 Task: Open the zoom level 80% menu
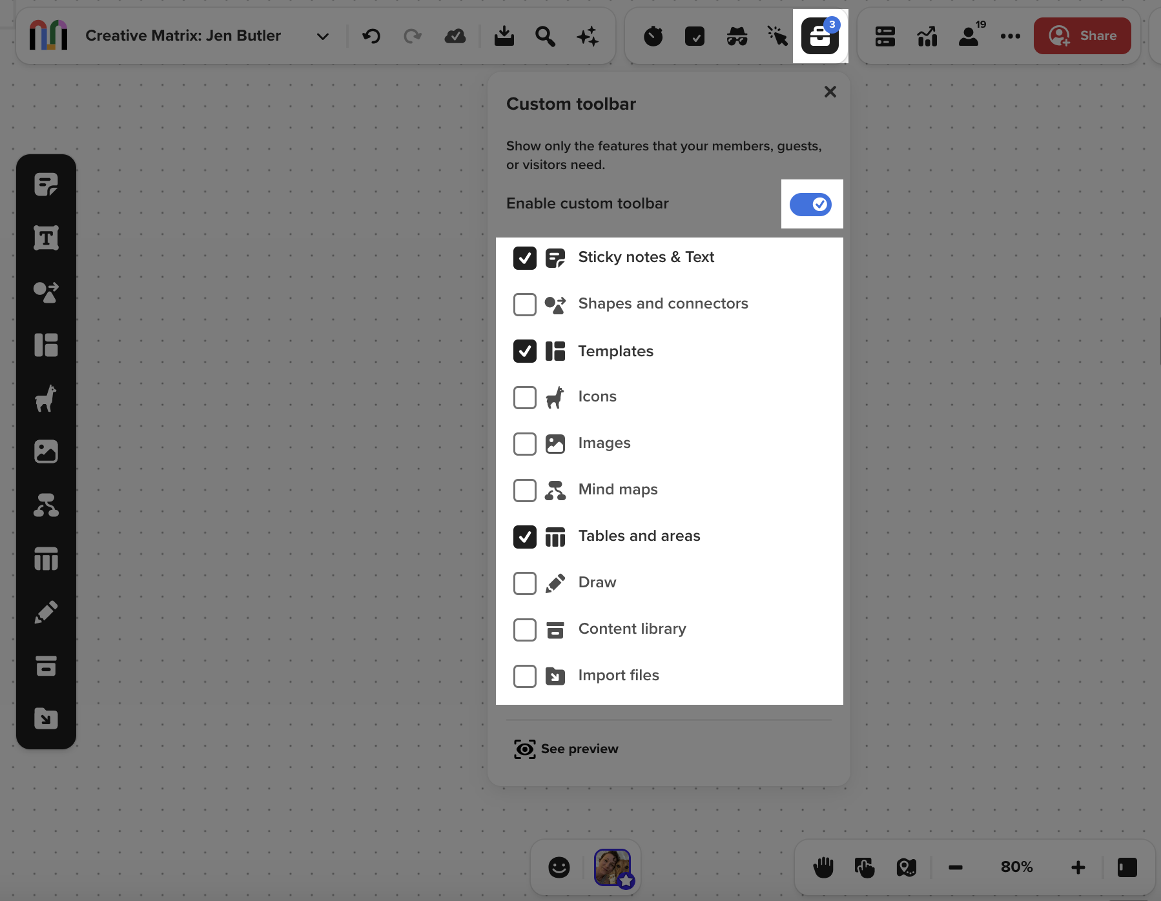point(1016,867)
